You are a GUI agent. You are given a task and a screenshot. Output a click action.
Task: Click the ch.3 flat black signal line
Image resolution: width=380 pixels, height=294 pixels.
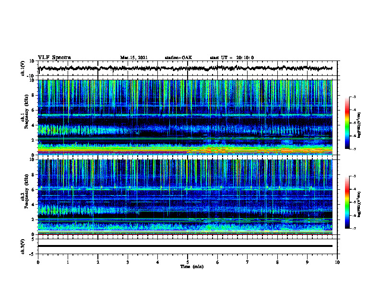point(185,246)
